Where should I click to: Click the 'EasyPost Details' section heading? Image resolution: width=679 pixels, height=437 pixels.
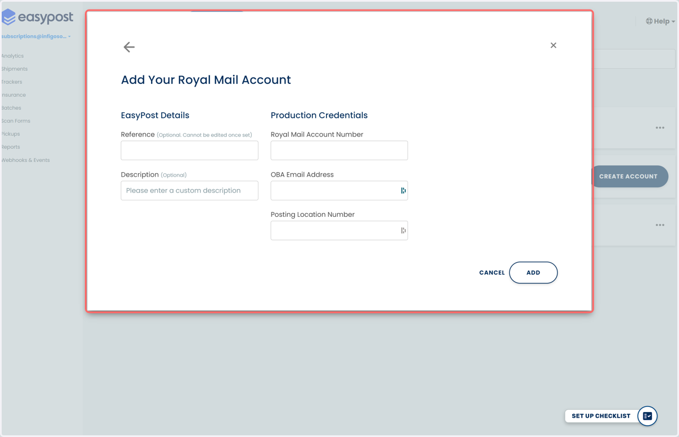[155, 115]
